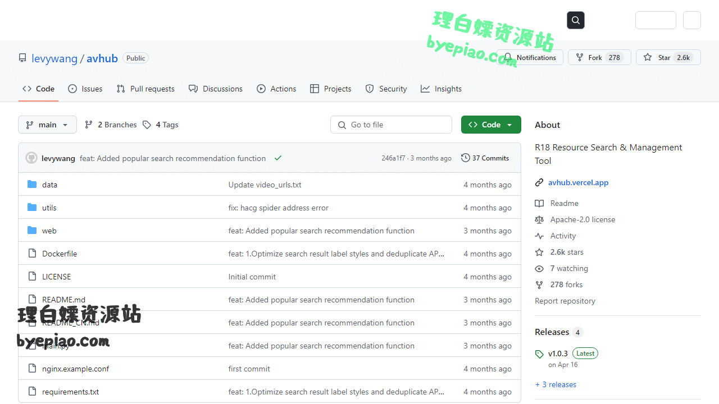Click the web folder icon
Image resolution: width=719 pixels, height=404 pixels.
[x=32, y=231]
